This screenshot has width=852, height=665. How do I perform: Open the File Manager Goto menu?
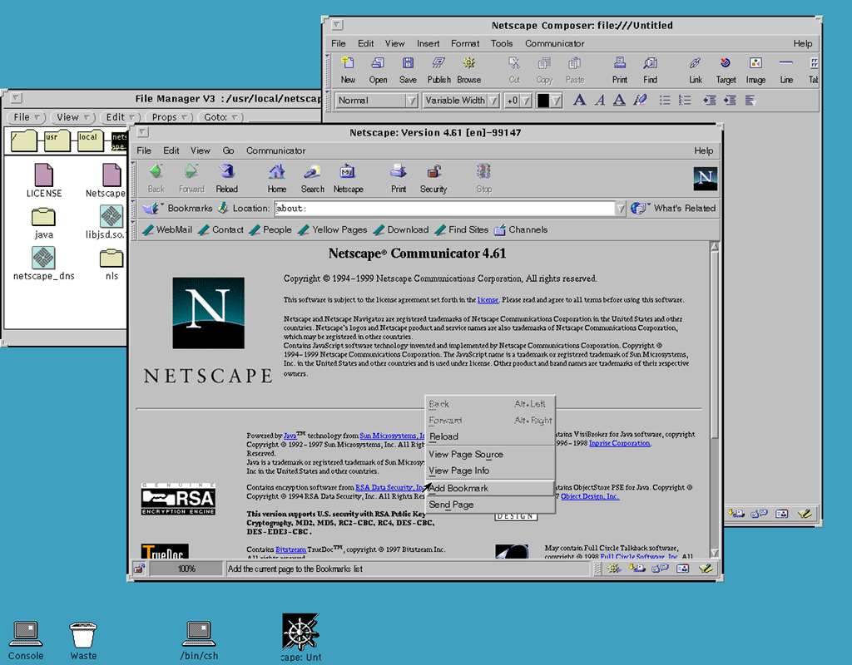coord(220,117)
